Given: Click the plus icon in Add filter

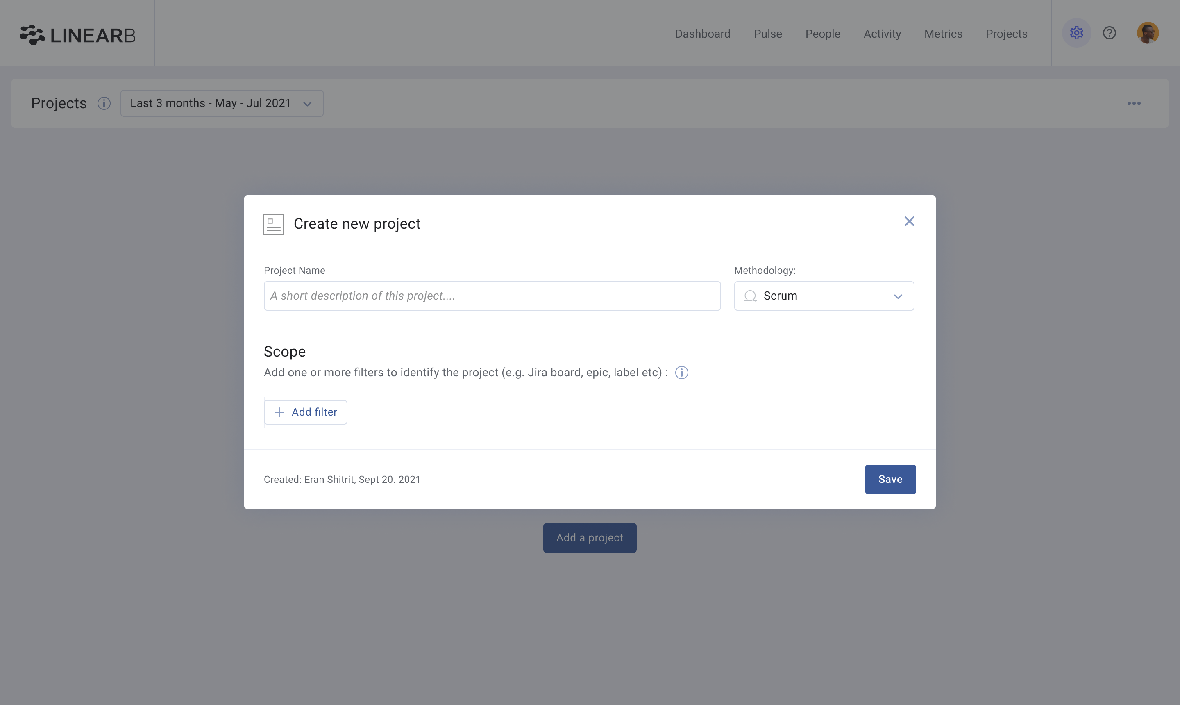Looking at the screenshot, I should point(279,412).
